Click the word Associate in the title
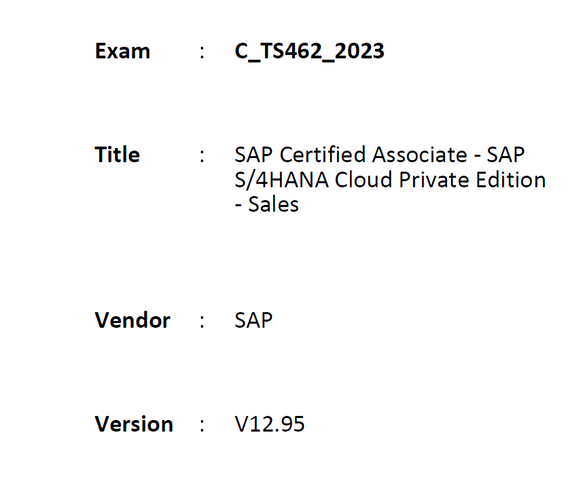 click(420, 155)
